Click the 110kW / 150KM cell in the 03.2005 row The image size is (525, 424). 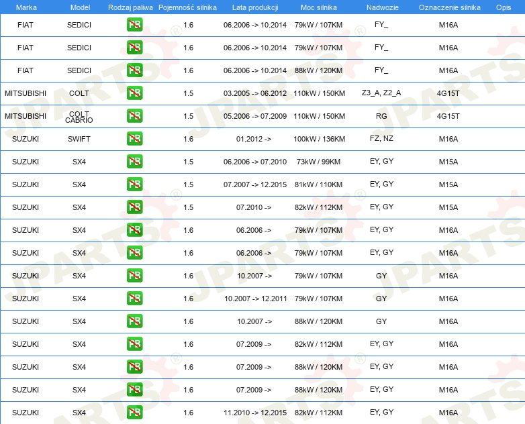(319, 93)
